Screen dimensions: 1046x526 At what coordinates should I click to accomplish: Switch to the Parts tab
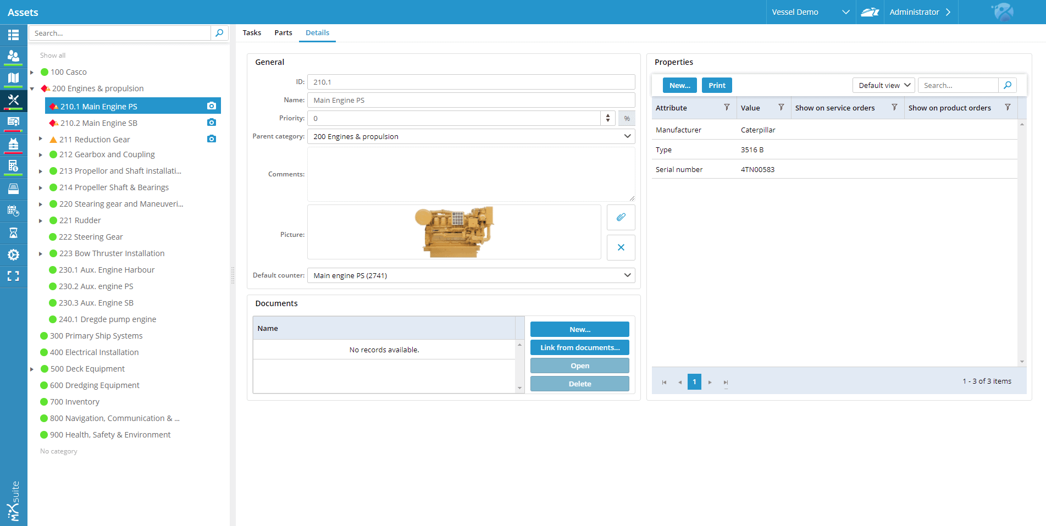pyautogui.click(x=283, y=33)
